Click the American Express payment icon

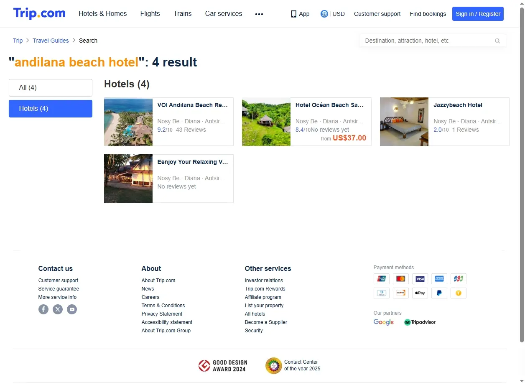pyautogui.click(x=439, y=279)
